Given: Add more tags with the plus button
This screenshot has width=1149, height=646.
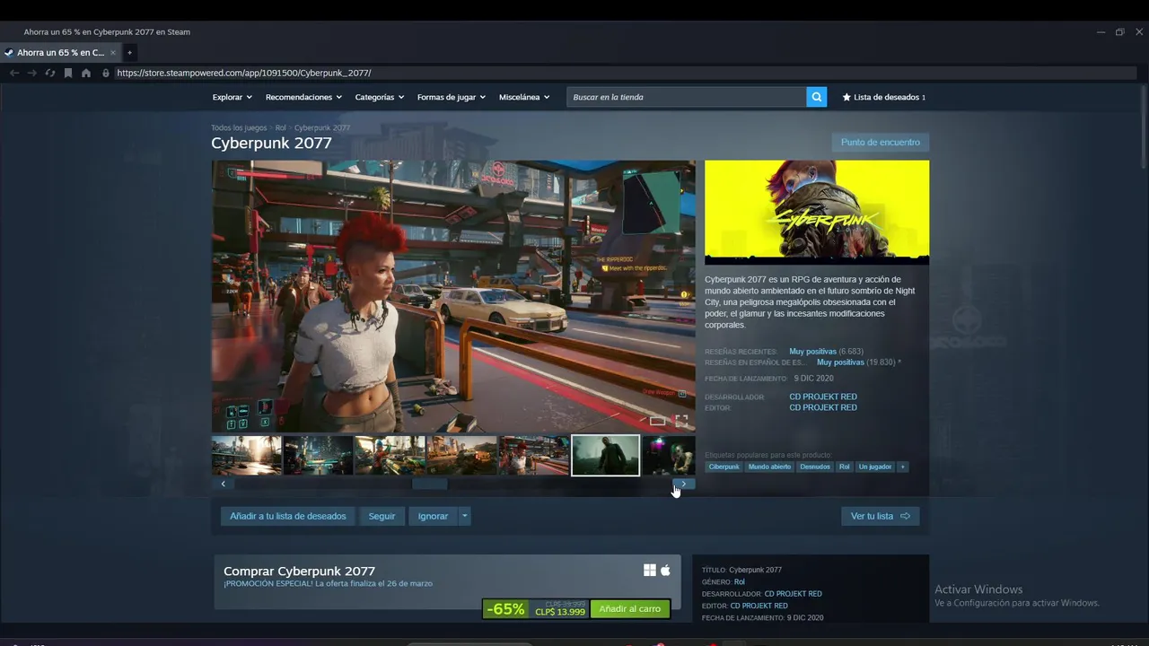Looking at the screenshot, I should click(x=903, y=467).
